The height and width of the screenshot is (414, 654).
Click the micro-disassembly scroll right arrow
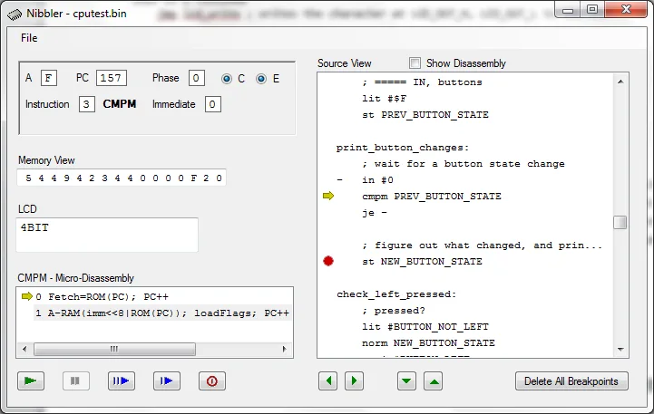tap(284, 349)
